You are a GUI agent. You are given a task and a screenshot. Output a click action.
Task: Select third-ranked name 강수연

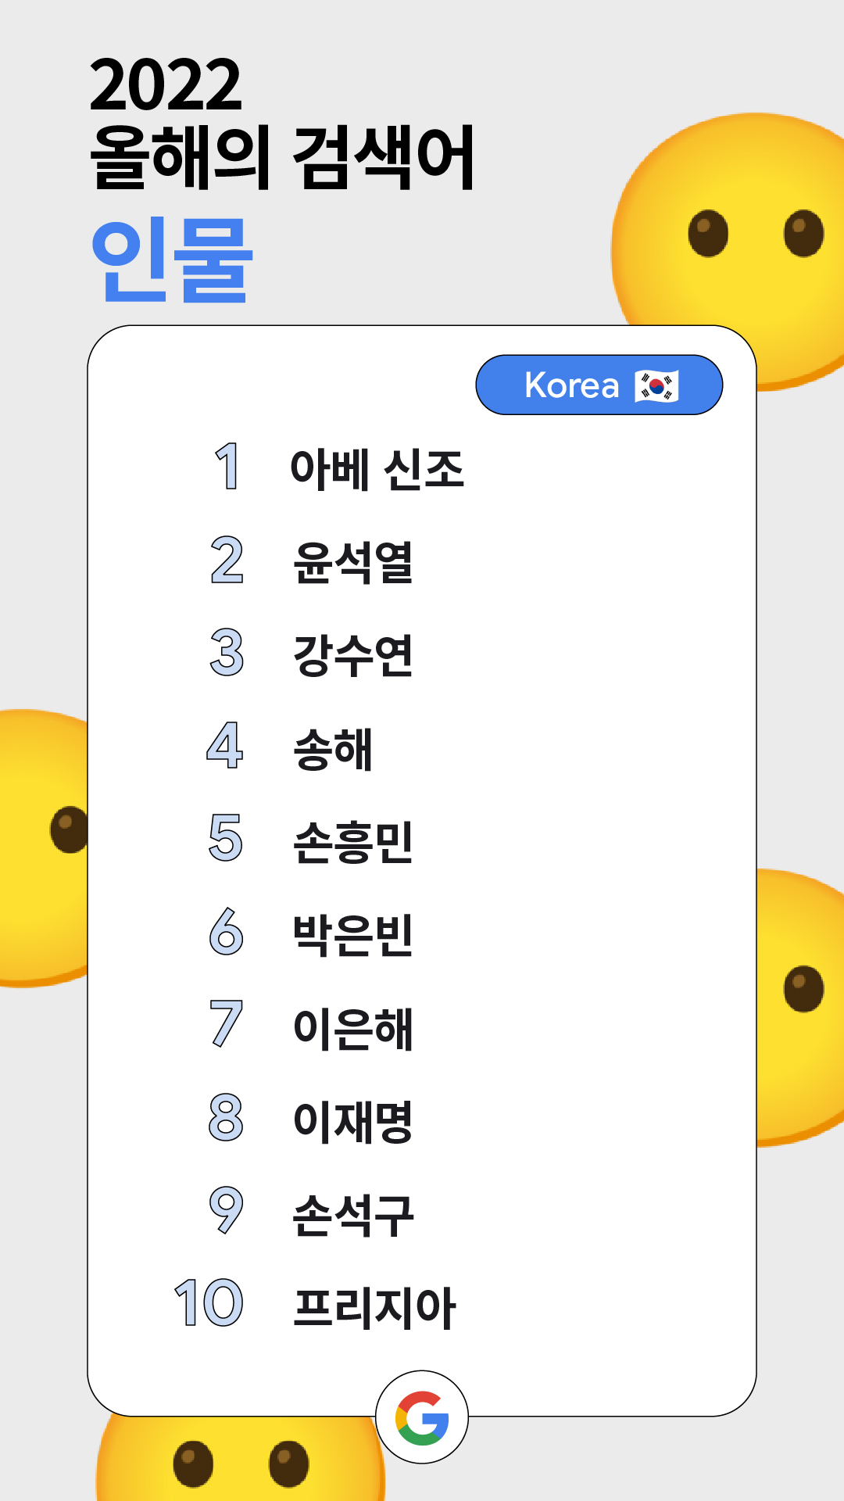[x=352, y=655]
